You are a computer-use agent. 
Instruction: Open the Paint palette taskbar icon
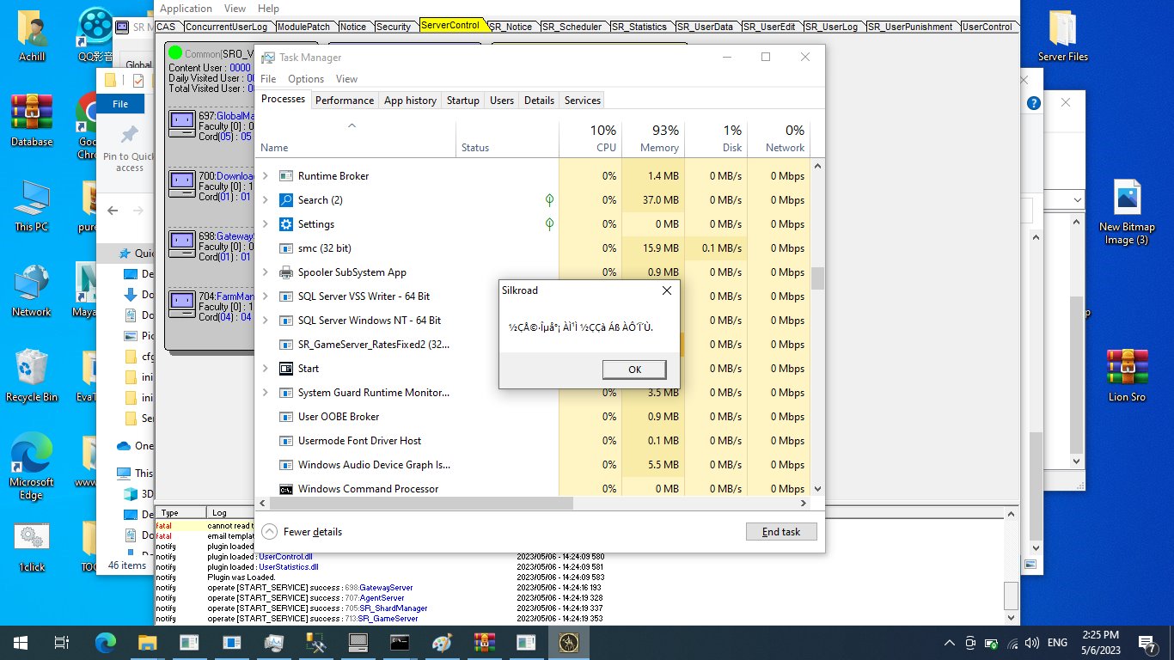pyautogui.click(x=441, y=642)
